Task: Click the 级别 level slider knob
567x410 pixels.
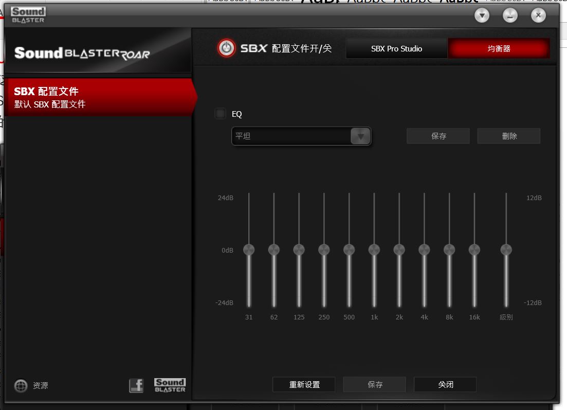Action: (x=506, y=249)
